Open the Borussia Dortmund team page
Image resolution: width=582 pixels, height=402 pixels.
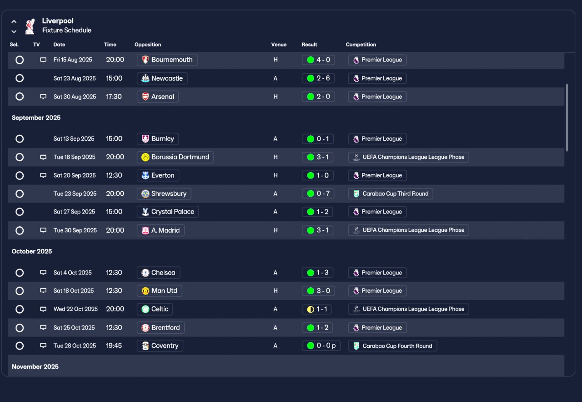click(175, 157)
